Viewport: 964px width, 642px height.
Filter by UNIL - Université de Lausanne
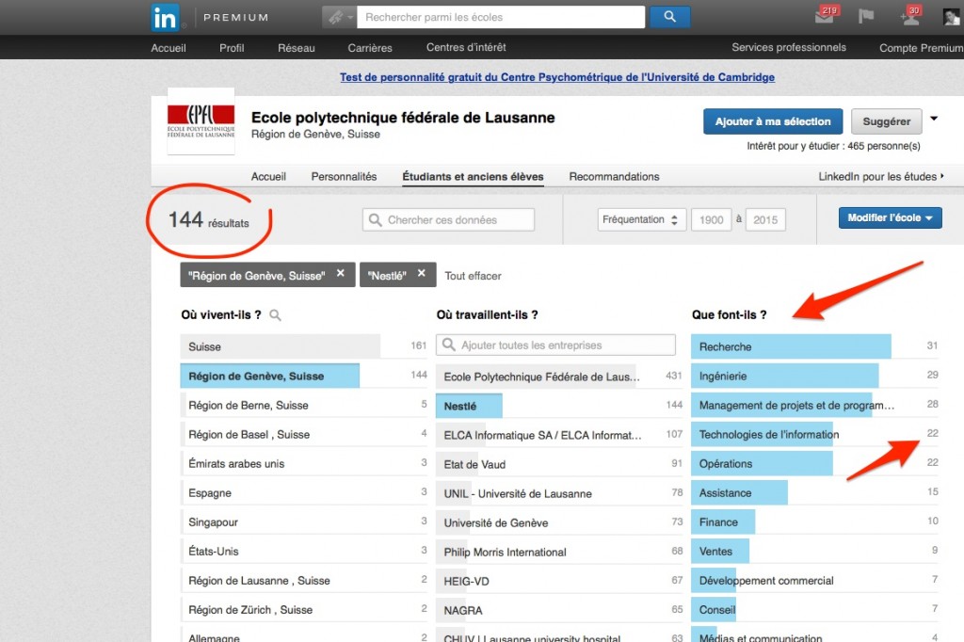(x=559, y=493)
